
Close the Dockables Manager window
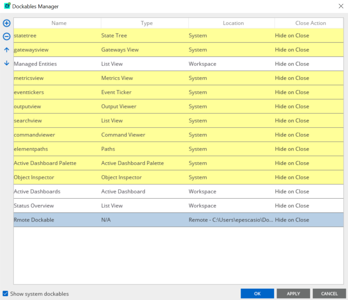click(341, 6)
